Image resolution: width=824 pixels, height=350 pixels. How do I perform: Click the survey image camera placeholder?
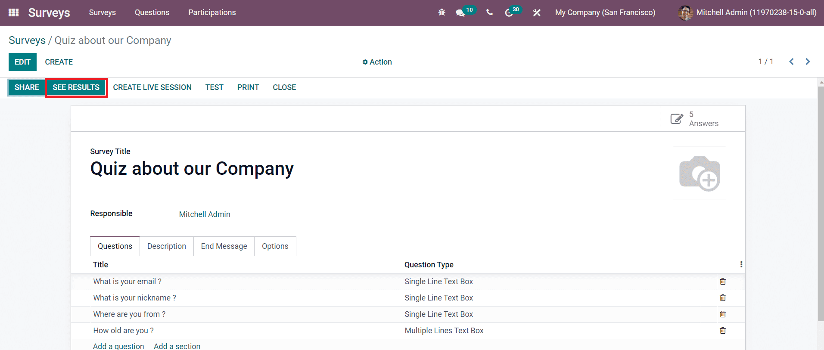pyautogui.click(x=700, y=173)
